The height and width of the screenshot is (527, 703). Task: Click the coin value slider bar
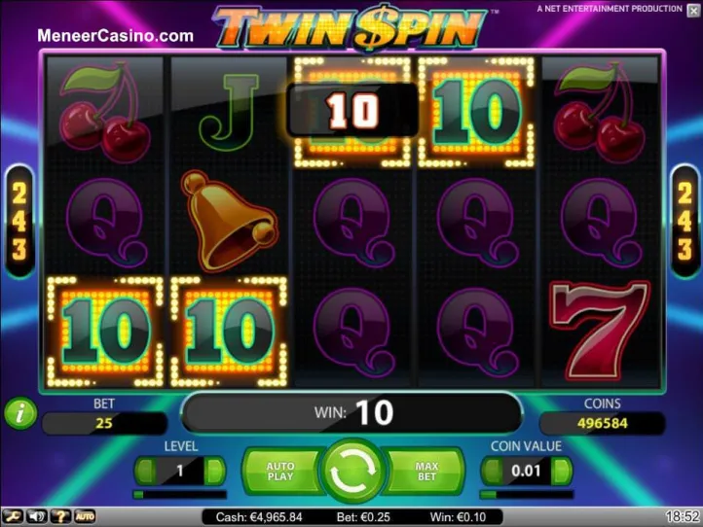tap(527, 495)
